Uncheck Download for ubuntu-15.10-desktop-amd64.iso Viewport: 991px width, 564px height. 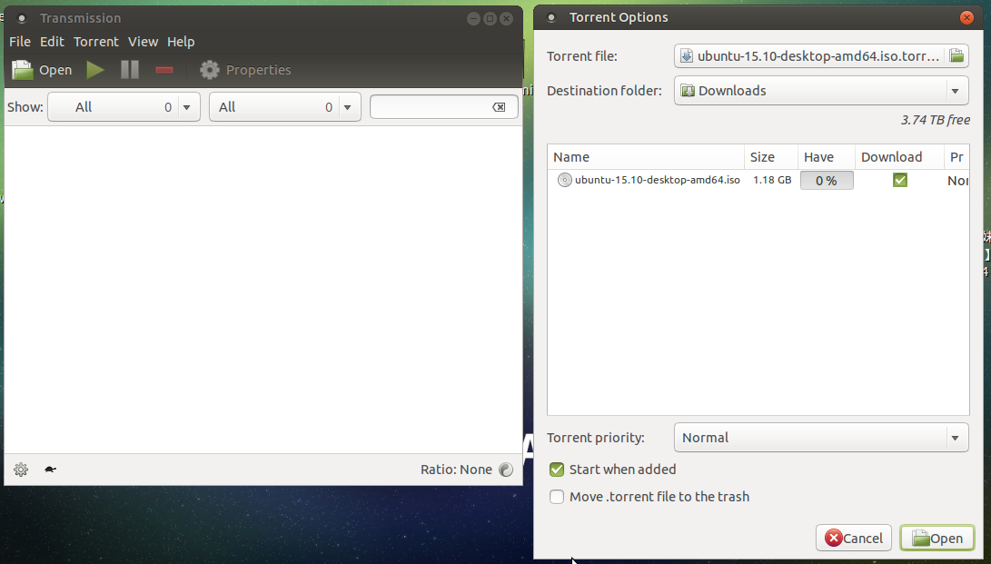point(900,180)
